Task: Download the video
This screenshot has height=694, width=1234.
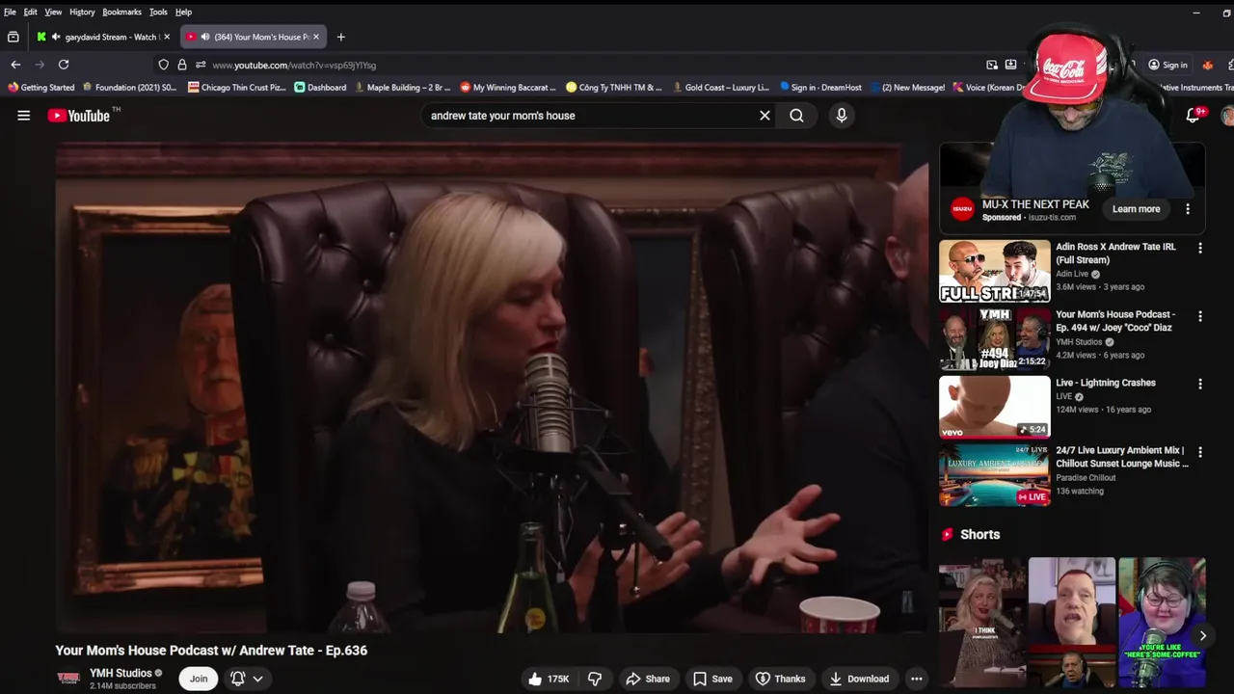Action: pos(859,679)
